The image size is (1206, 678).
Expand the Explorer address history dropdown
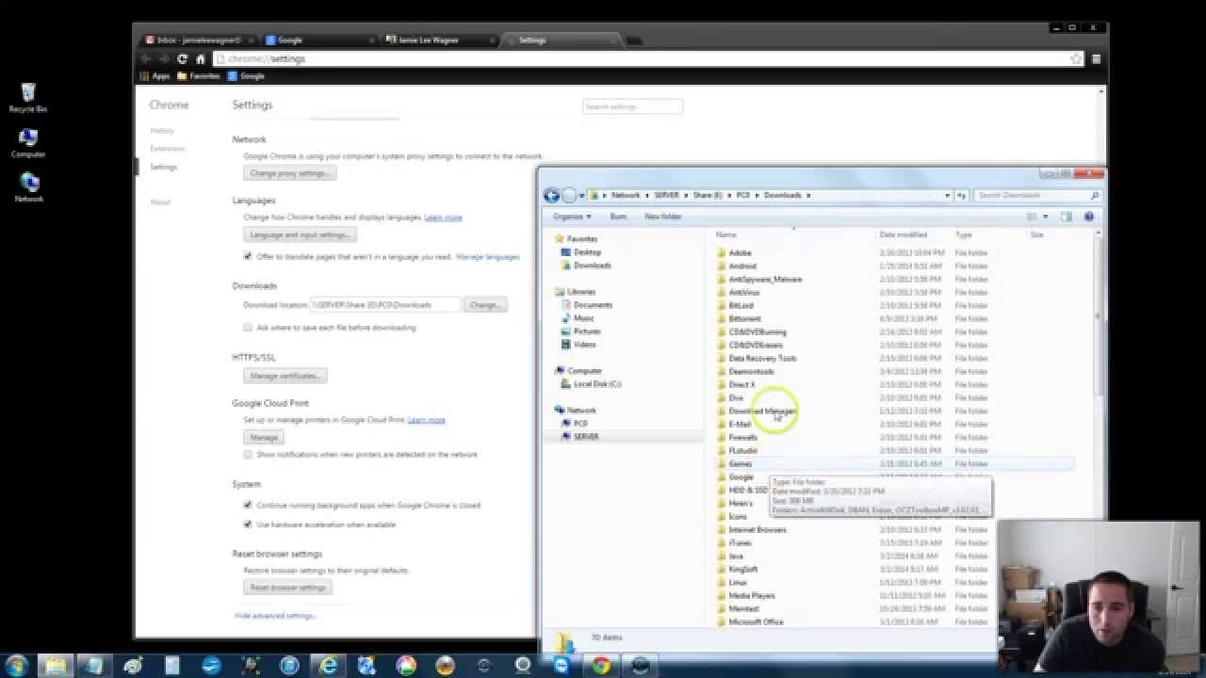click(x=947, y=195)
